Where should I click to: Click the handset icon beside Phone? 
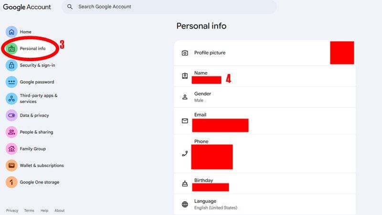pos(185,153)
